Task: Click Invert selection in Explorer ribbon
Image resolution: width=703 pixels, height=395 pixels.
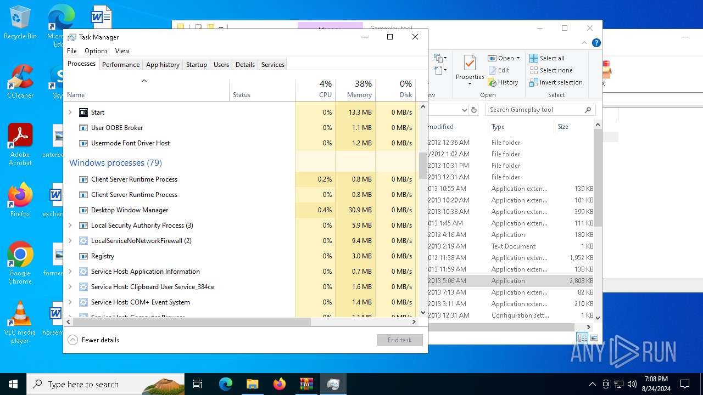Action: coord(556,82)
